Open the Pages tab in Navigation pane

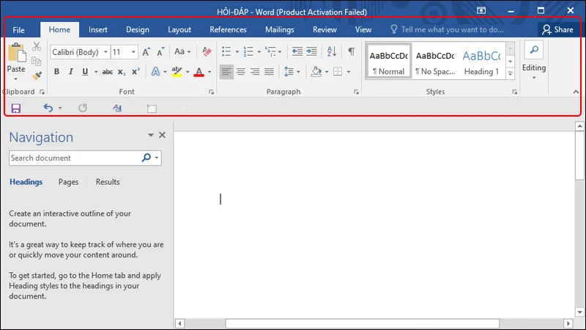68,182
